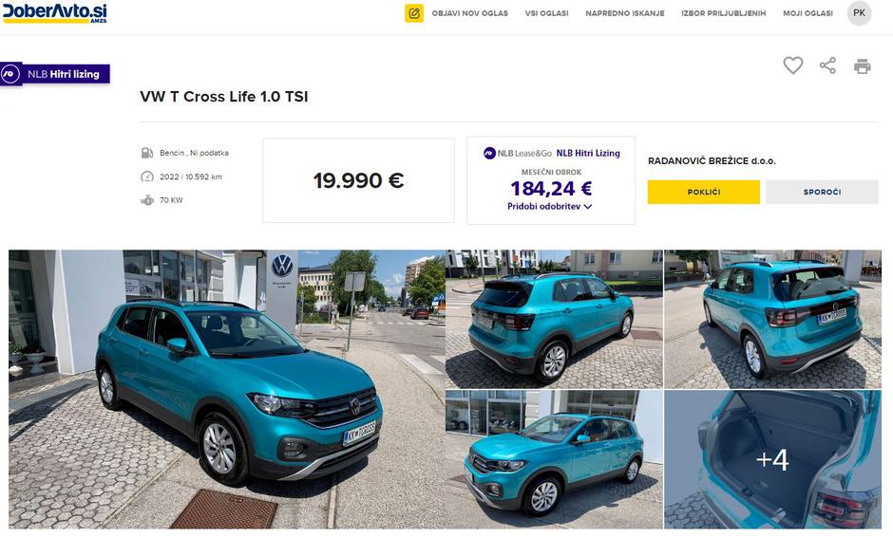The width and height of the screenshot is (893, 537).
Task: Click the fuel pump icon beside Bencin
Action: point(147,153)
